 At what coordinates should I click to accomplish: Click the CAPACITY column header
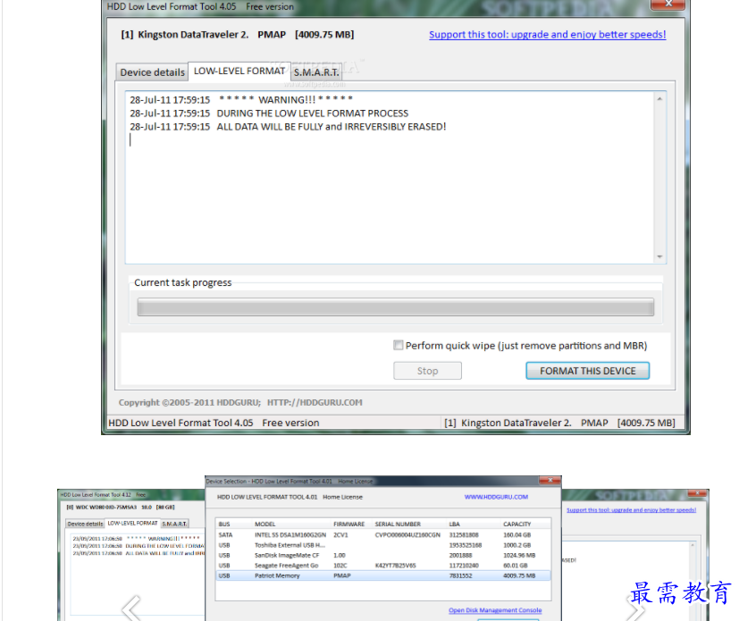(x=517, y=524)
